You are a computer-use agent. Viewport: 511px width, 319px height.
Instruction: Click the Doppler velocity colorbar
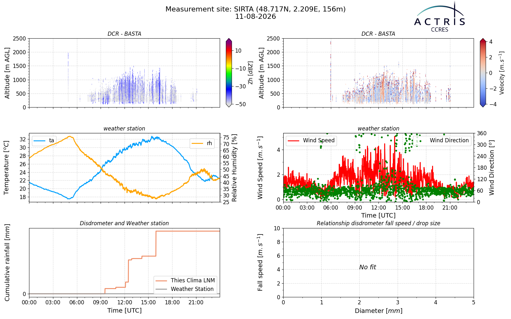pyautogui.click(x=483, y=73)
